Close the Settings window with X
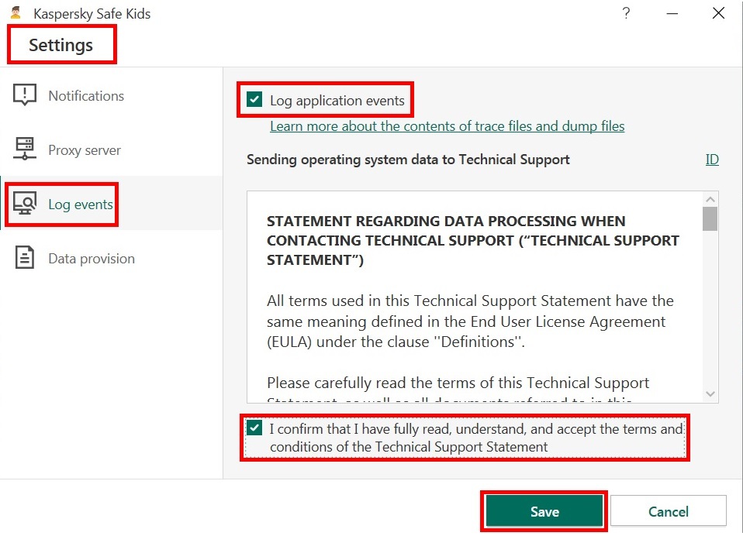The image size is (743, 536). click(718, 12)
